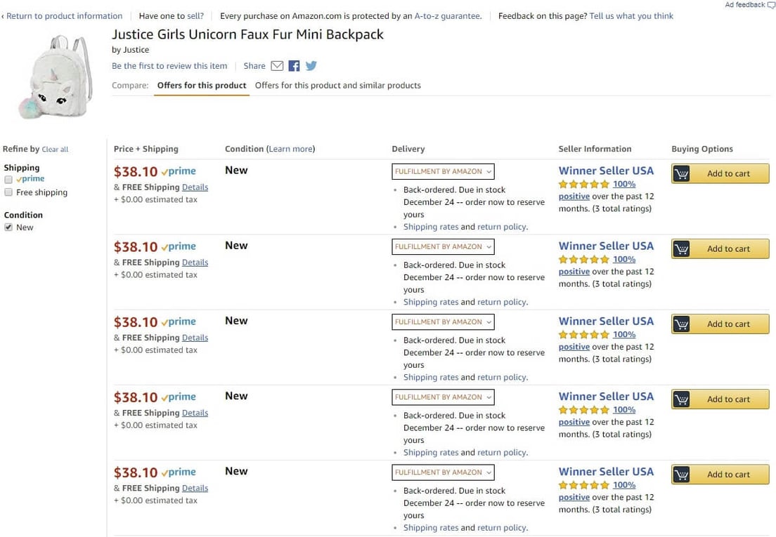Open the first Fulfillment by Amazon dropdown
Screen dimensions: 776x537
tap(443, 171)
